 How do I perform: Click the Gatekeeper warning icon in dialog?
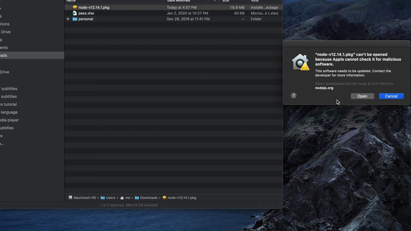[300, 62]
